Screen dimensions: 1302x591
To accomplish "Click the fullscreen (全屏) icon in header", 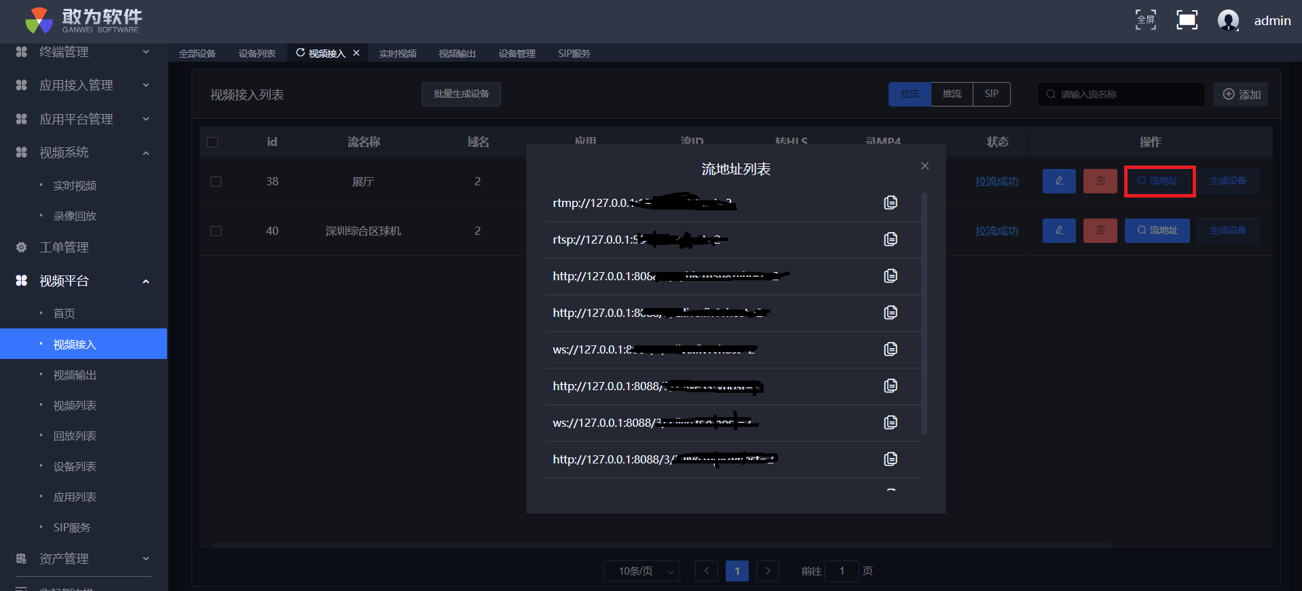I will tap(1145, 20).
